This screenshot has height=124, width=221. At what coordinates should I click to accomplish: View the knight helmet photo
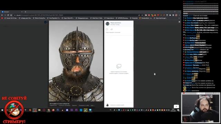[76, 61]
